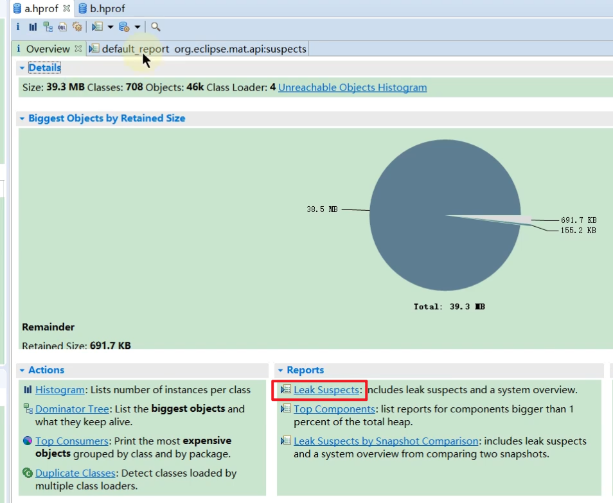Click the 155.2 KB pie label

[x=578, y=231]
